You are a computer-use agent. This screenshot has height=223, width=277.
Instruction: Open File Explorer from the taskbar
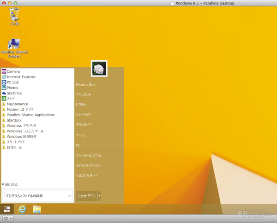point(37,209)
